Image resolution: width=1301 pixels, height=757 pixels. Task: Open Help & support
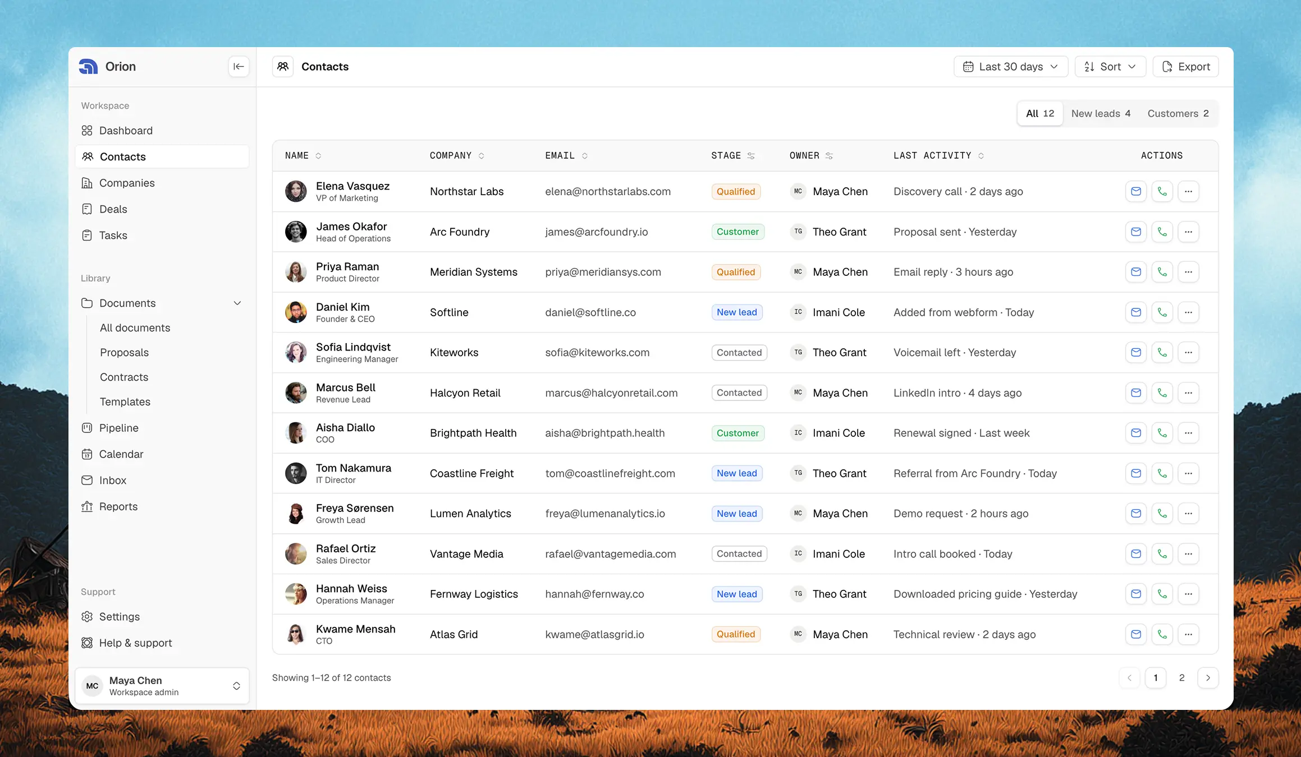[162, 643]
